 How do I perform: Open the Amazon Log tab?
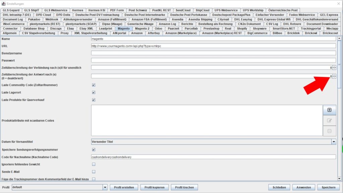[167, 24]
